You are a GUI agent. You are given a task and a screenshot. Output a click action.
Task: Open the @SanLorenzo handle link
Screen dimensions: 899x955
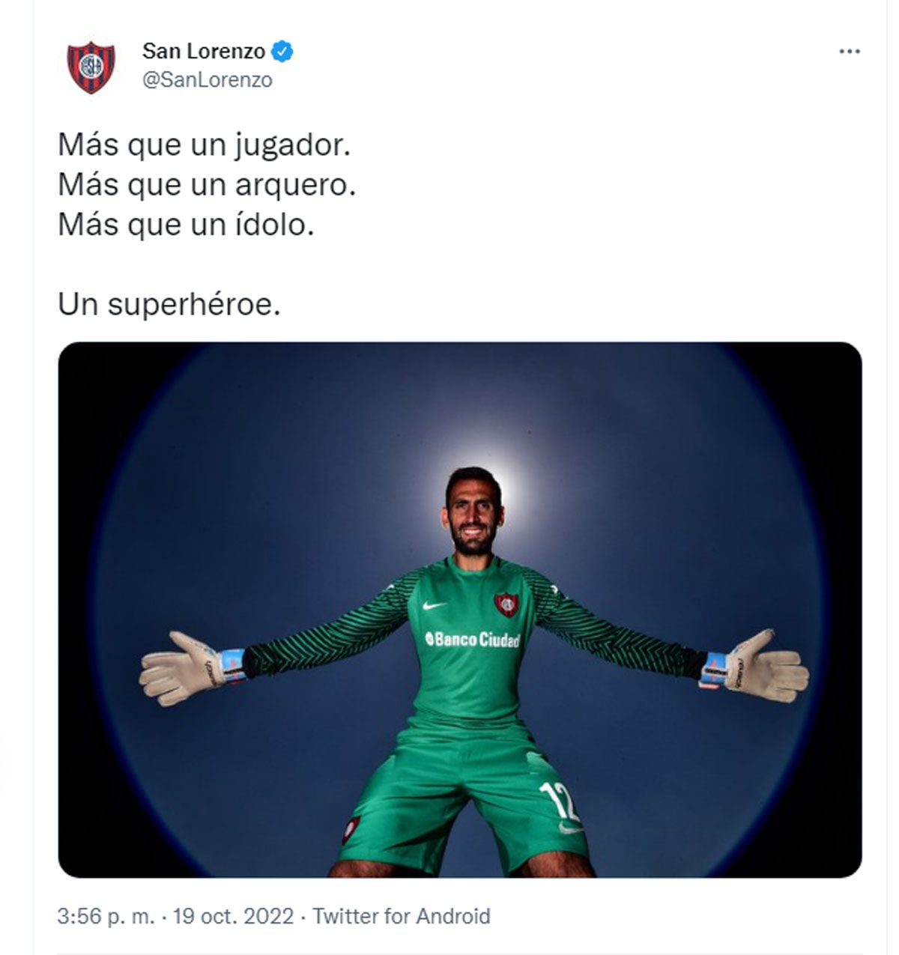(x=208, y=80)
